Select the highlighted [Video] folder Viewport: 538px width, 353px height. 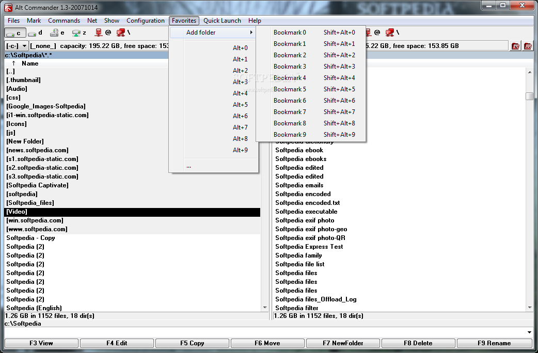(x=132, y=212)
